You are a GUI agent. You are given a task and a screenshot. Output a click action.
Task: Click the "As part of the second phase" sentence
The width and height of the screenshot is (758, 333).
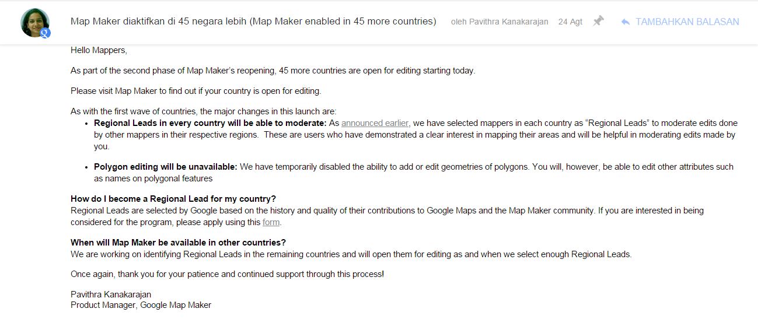click(273, 71)
